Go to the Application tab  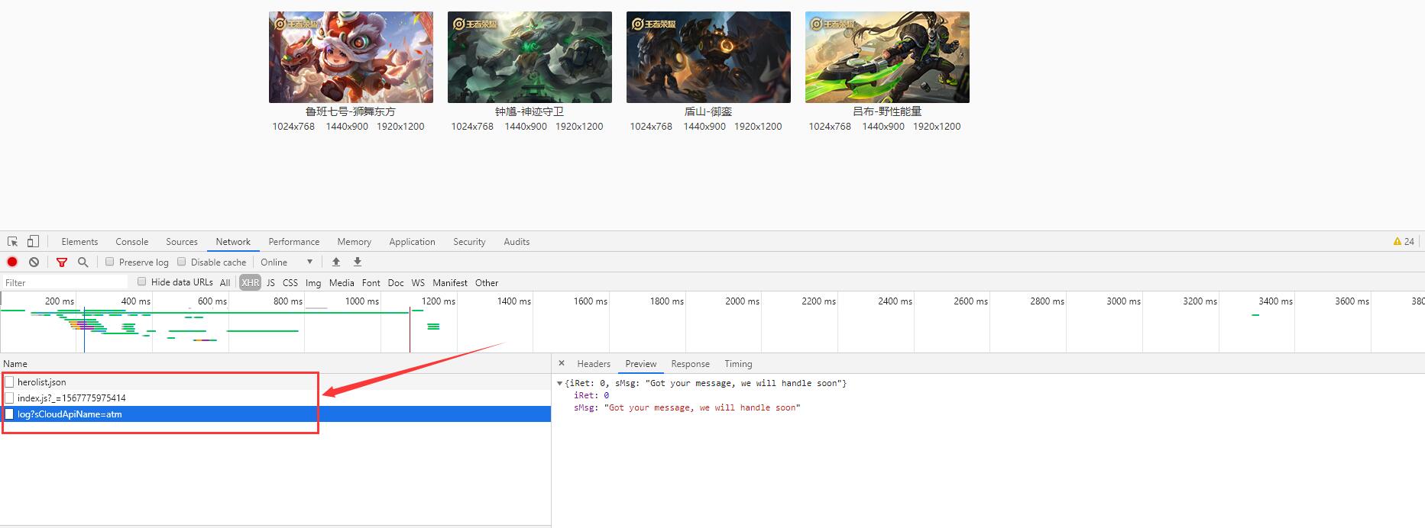(x=412, y=242)
